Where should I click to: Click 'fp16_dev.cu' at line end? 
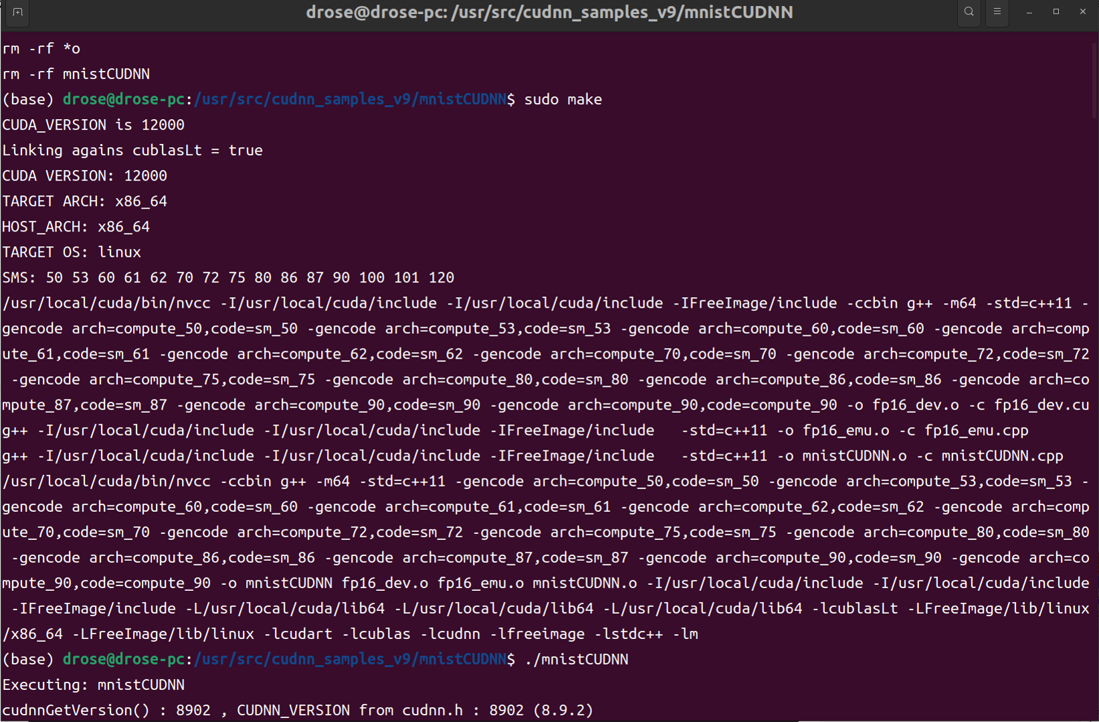[x=1041, y=405]
